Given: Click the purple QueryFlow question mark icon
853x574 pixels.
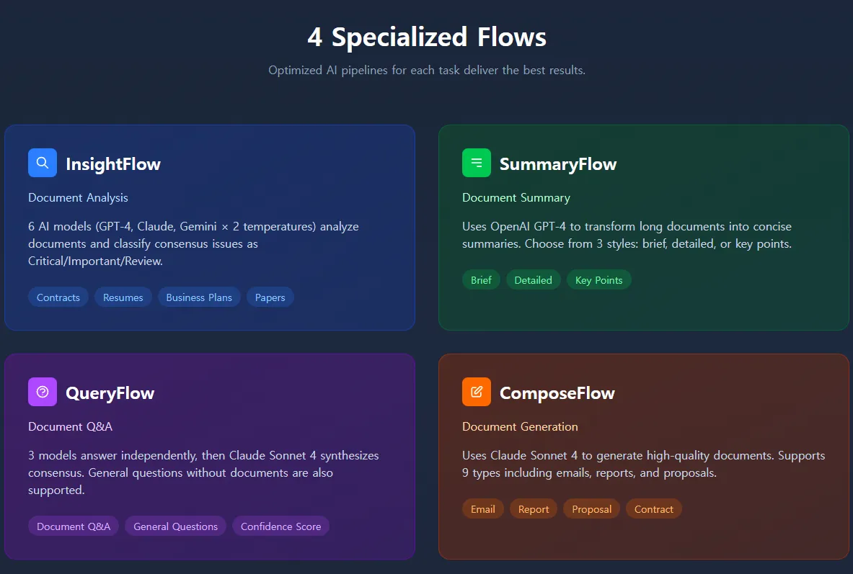Looking at the screenshot, I should [43, 392].
